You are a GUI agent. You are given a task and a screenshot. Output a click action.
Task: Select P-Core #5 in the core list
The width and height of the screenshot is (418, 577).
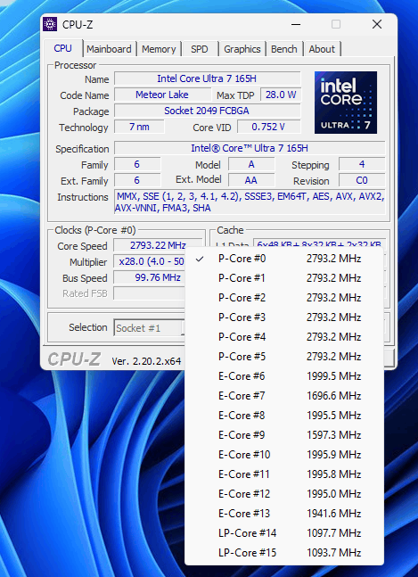click(x=284, y=357)
